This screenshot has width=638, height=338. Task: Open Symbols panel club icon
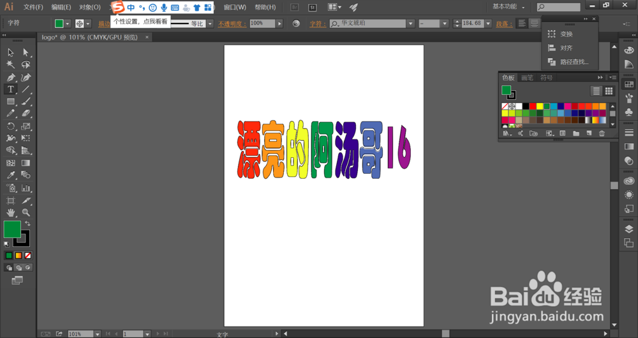coord(628,111)
